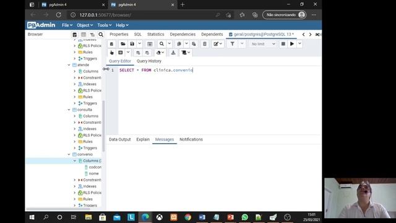The width and height of the screenshot is (396, 223).
Task: Click the Rollback transaction icon
Action: (147, 53)
